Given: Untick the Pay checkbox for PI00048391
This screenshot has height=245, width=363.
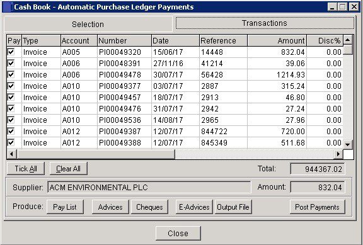Looking at the screenshot, I should coord(11,63).
